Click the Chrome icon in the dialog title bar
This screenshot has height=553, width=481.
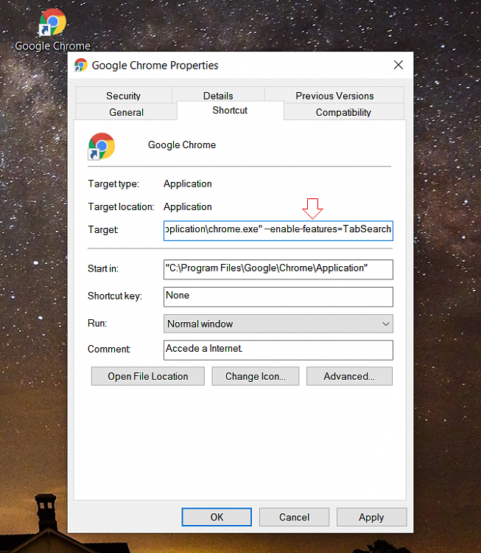click(81, 65)
